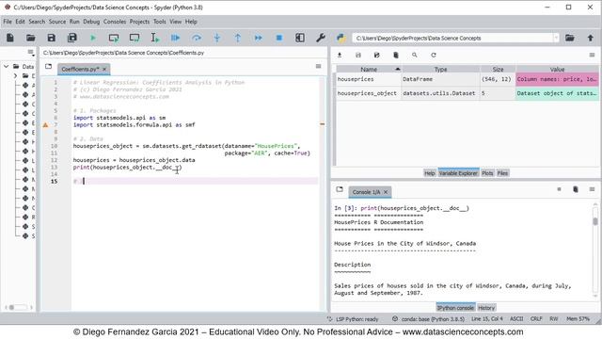Save data as in Variable Explorer
Screen dimensions: 602x339
(376, 56)
